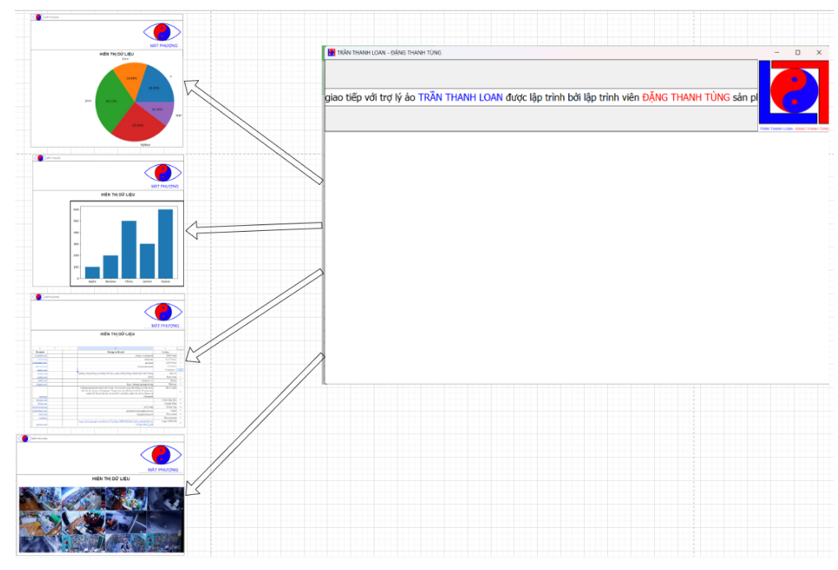Click the Banana bar in the bar chart
838x570 pixels.
pos(111,266)
